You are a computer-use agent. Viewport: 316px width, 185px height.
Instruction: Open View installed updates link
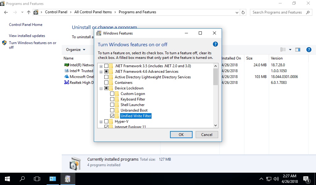coord(27,36)
